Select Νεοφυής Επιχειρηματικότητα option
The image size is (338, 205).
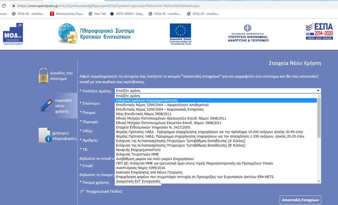pyautogui.click(x=216, y=150)
